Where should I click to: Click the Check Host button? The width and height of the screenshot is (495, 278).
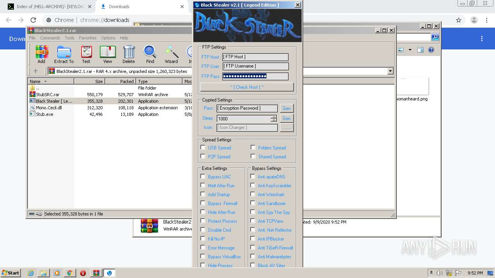coord(247,87)
